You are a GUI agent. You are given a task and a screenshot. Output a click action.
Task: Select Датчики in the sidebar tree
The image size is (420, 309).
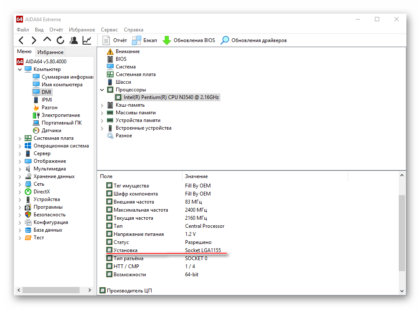click(x=51, y=130)
